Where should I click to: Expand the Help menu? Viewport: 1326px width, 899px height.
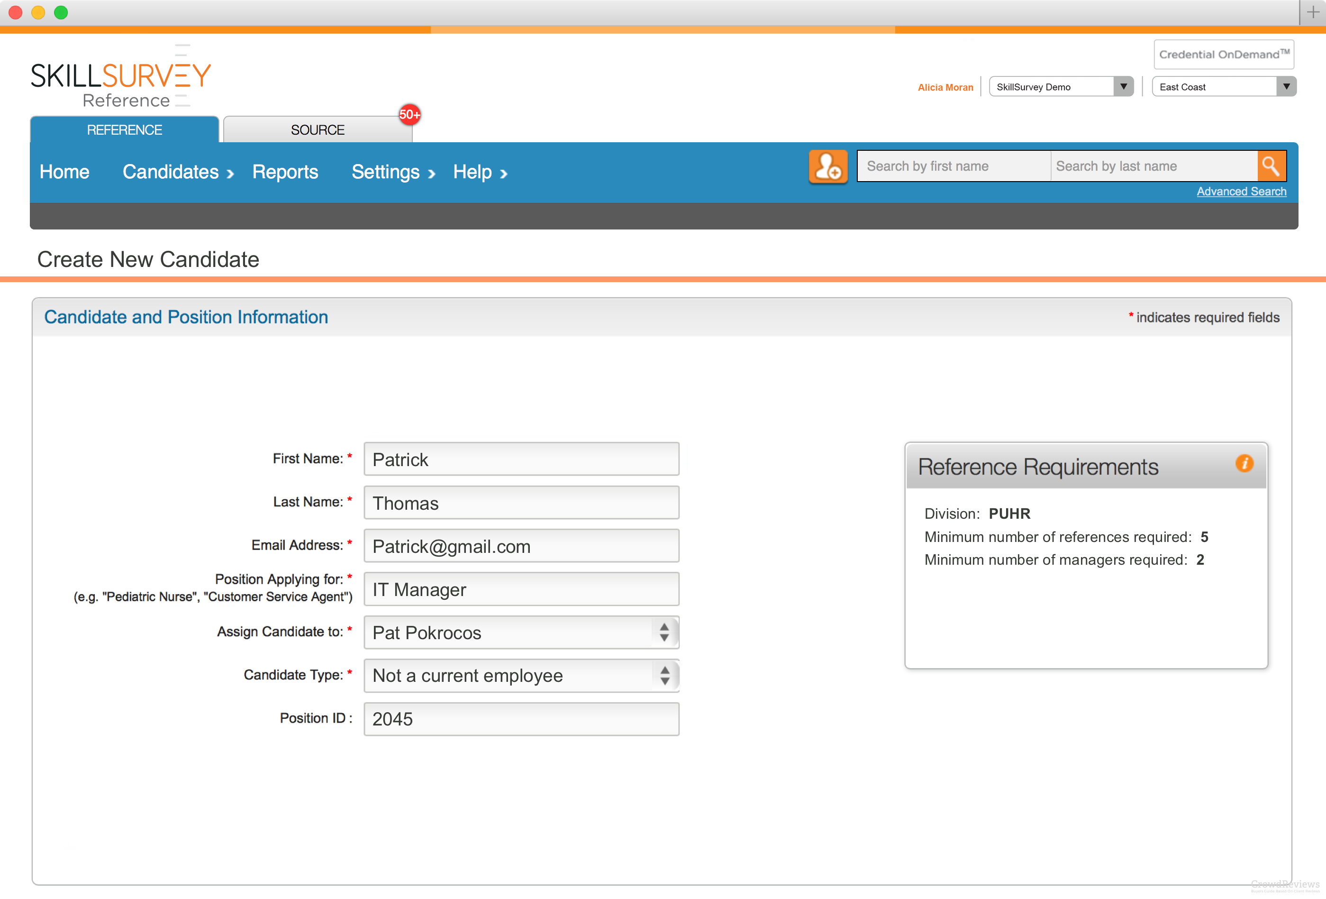pyautogui.click(x=480, y=172)
